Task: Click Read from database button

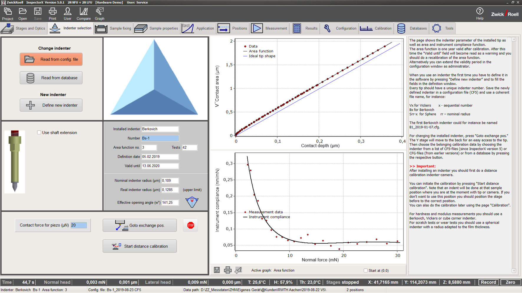Action: [51, 78]
